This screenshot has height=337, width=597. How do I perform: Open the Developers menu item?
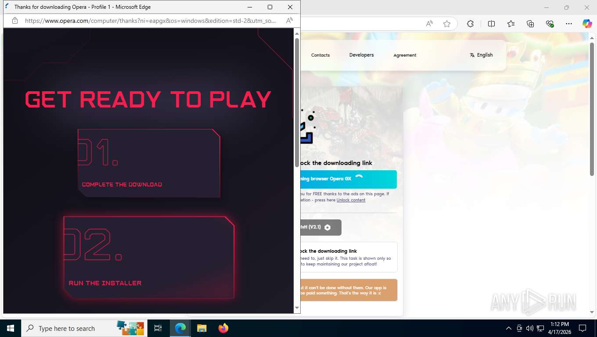(x=362, y=55)
